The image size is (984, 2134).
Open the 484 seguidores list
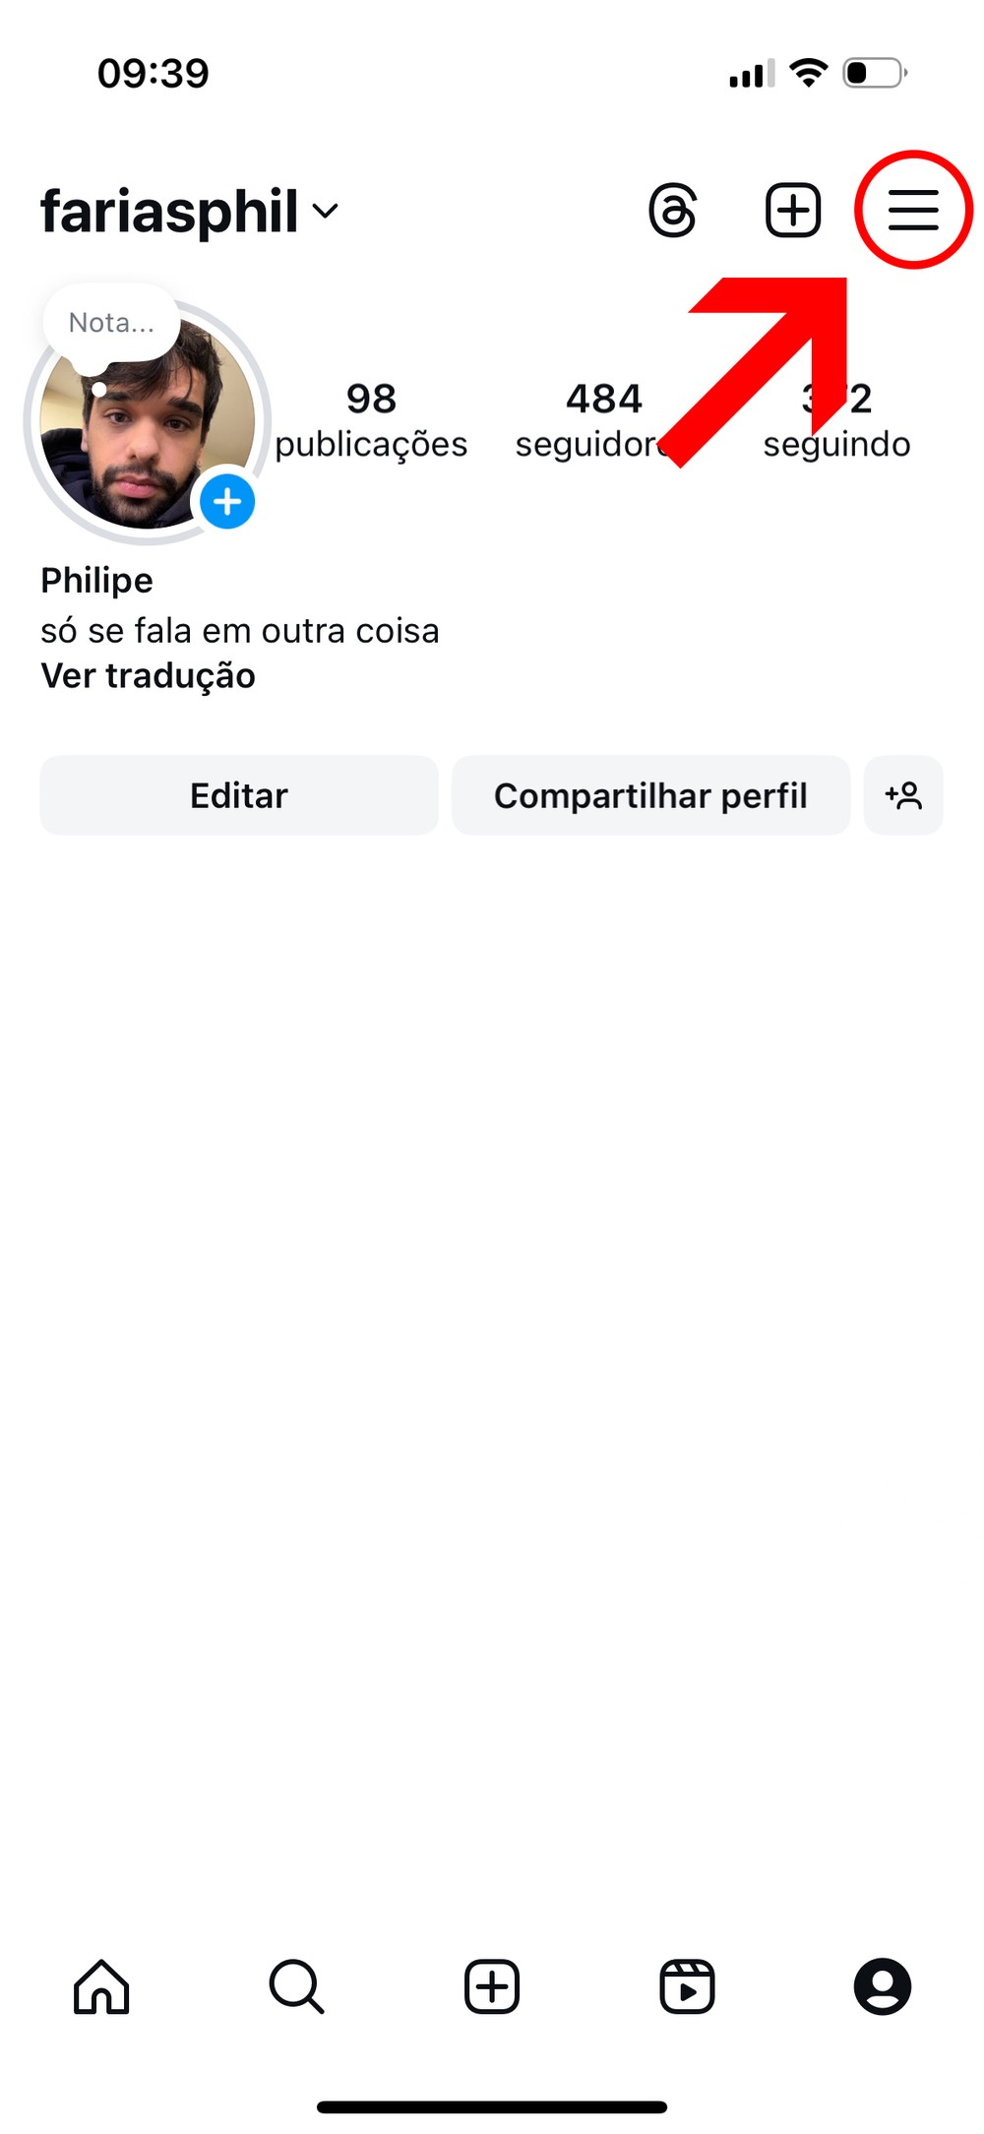(602, 420)
